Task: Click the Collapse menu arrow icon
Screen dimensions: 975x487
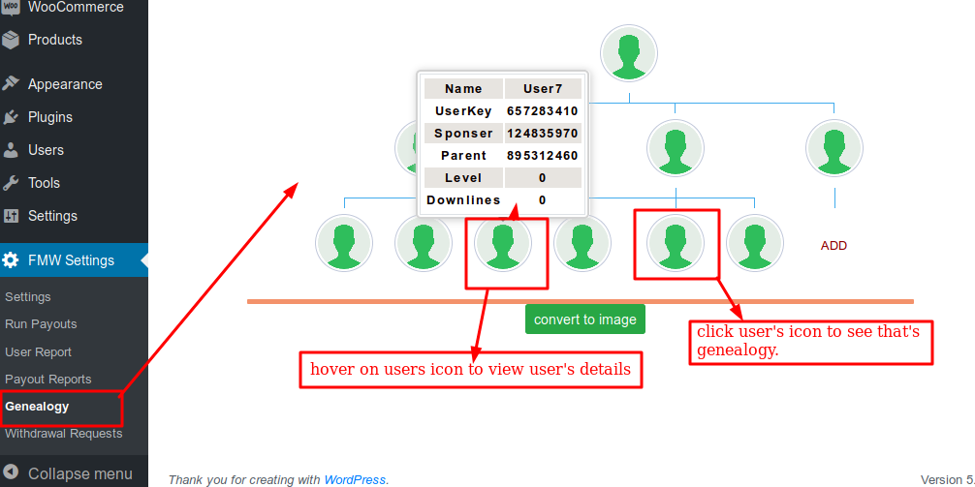Action: [11, 473]
